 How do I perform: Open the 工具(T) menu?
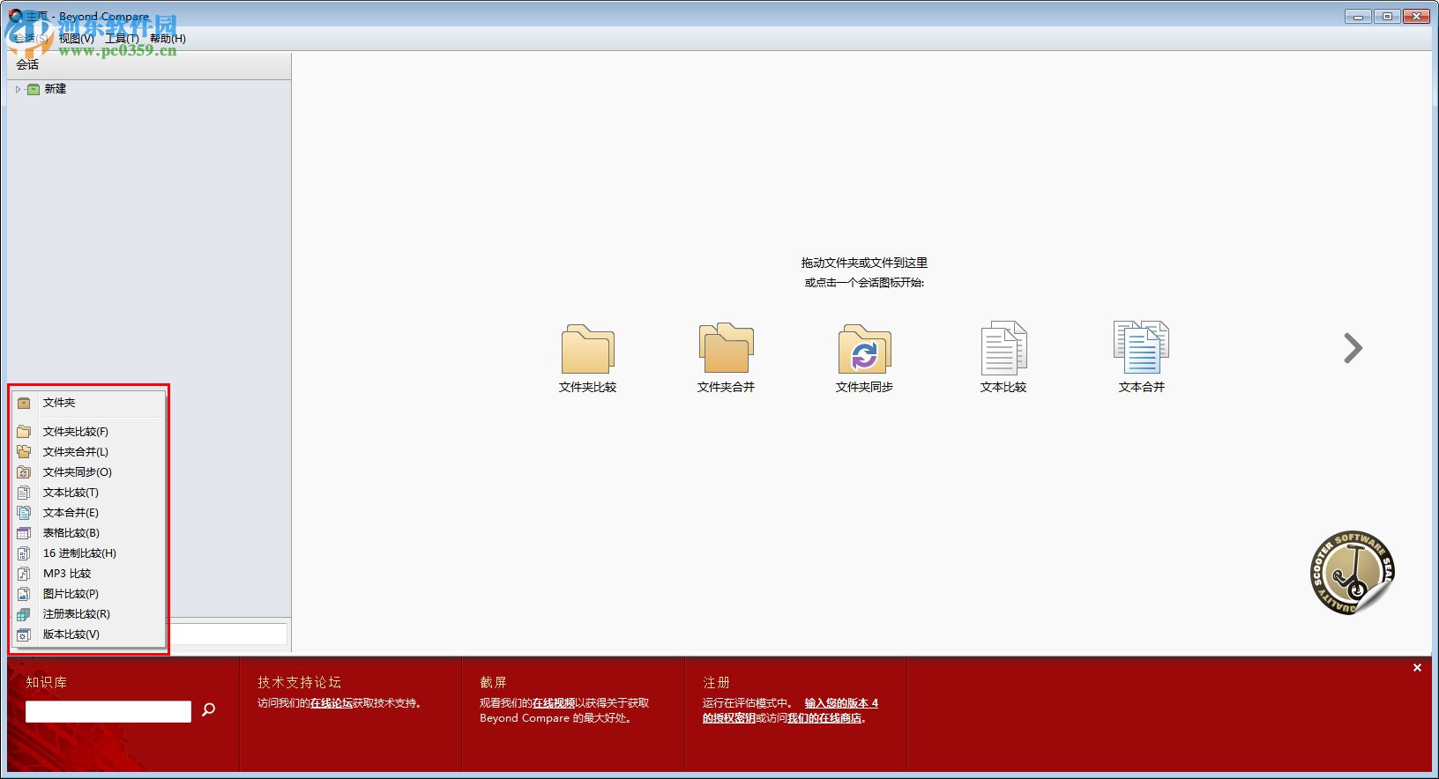pyautogui.click(x=122, y=38)
